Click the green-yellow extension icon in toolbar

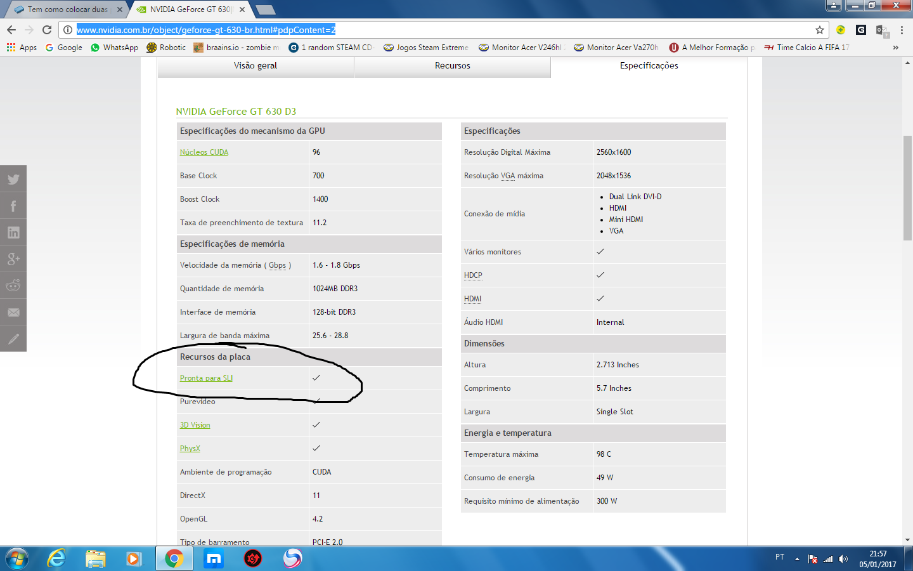(x=841, y=30)
